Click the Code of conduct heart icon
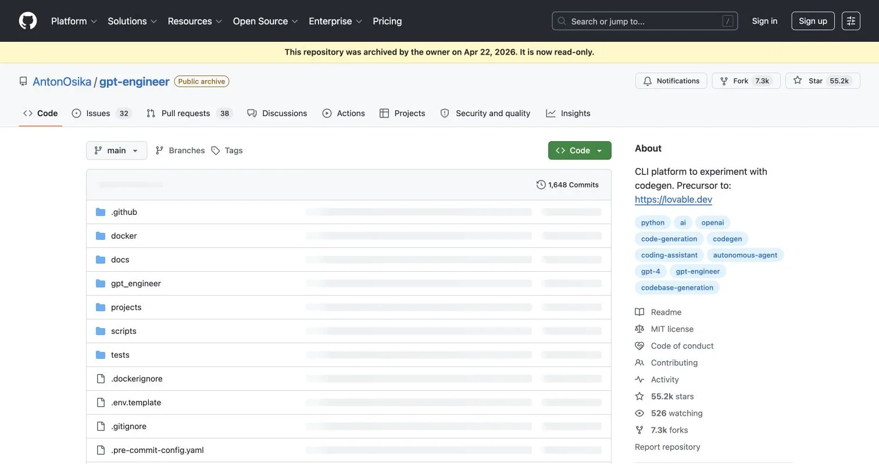879x464 pixels. tap(639, 346)
